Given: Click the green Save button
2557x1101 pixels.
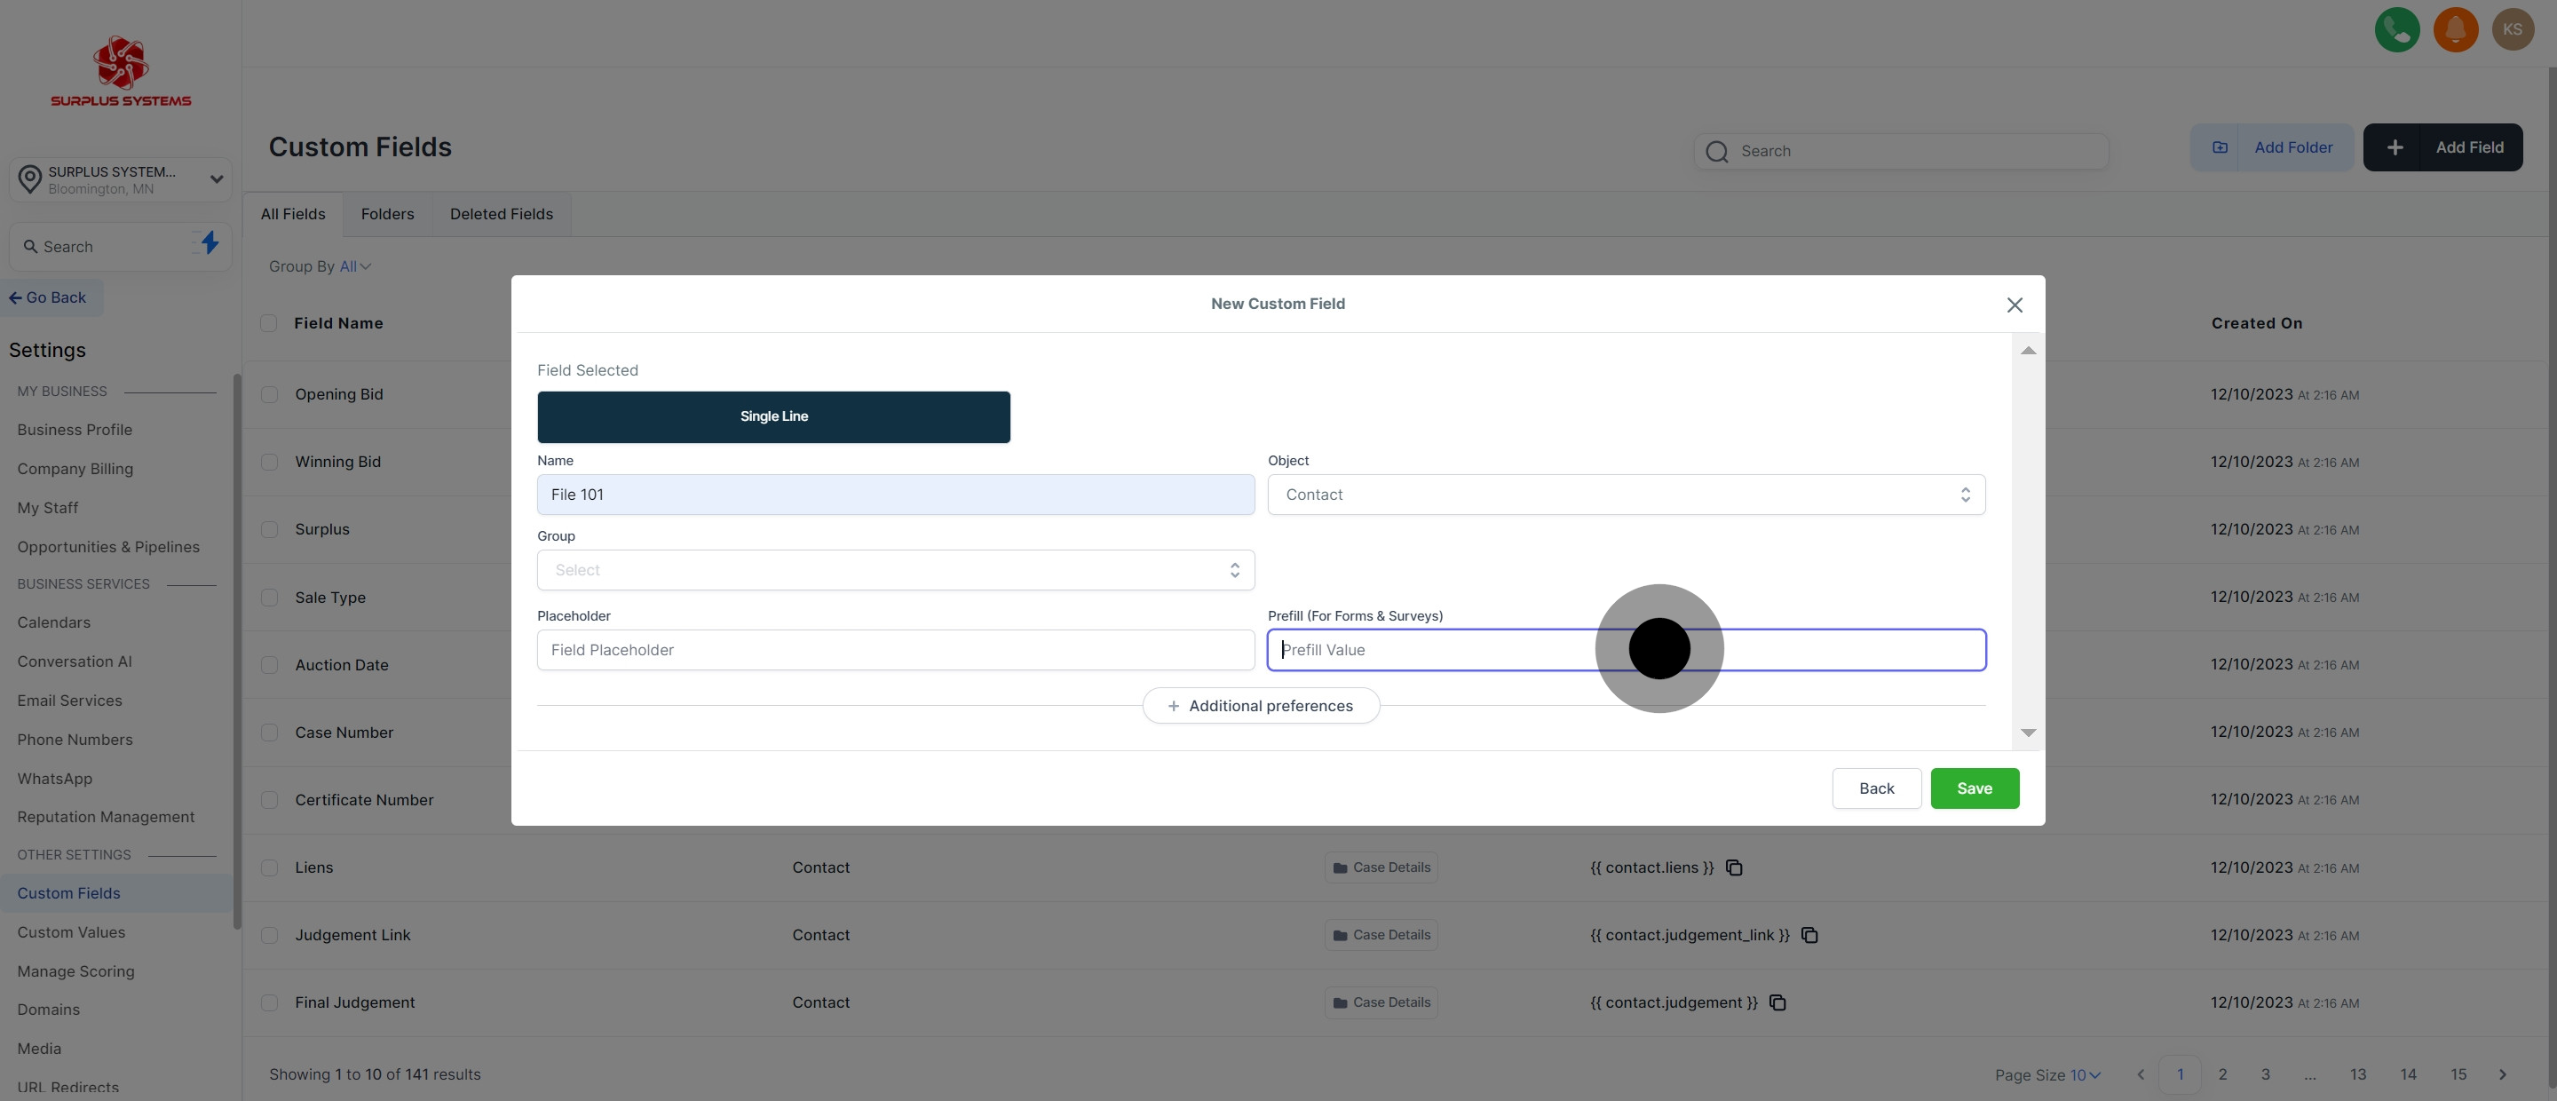Looking at the screenshot, I should [x=1974, y=788].
